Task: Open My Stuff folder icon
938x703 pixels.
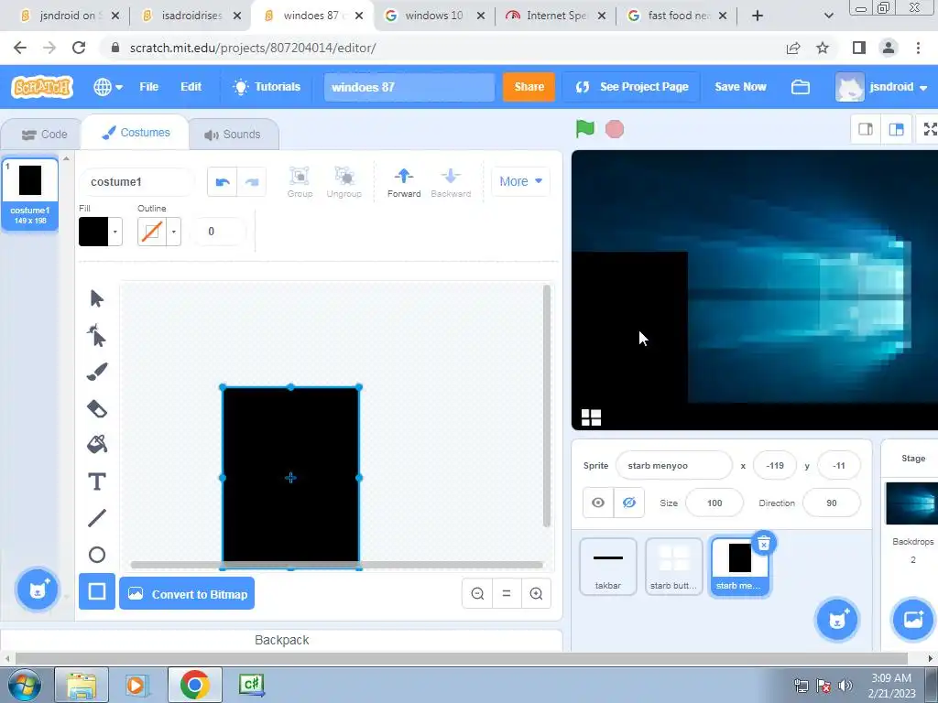Action: pos(800,87)
